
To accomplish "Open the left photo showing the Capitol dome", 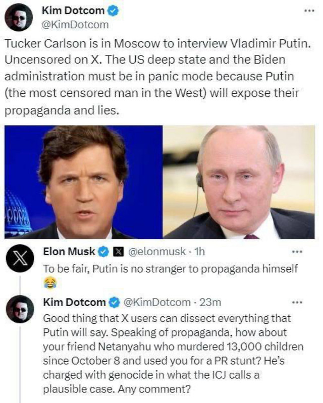I will [x=83, y=182].
